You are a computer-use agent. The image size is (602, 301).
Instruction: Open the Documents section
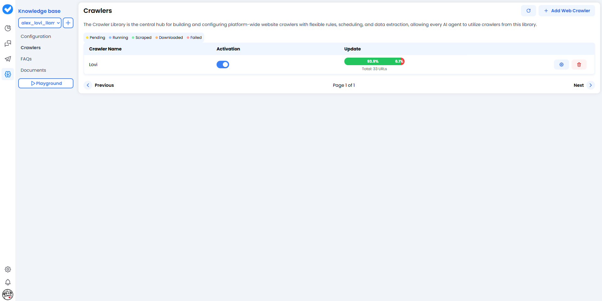[33, 70]
